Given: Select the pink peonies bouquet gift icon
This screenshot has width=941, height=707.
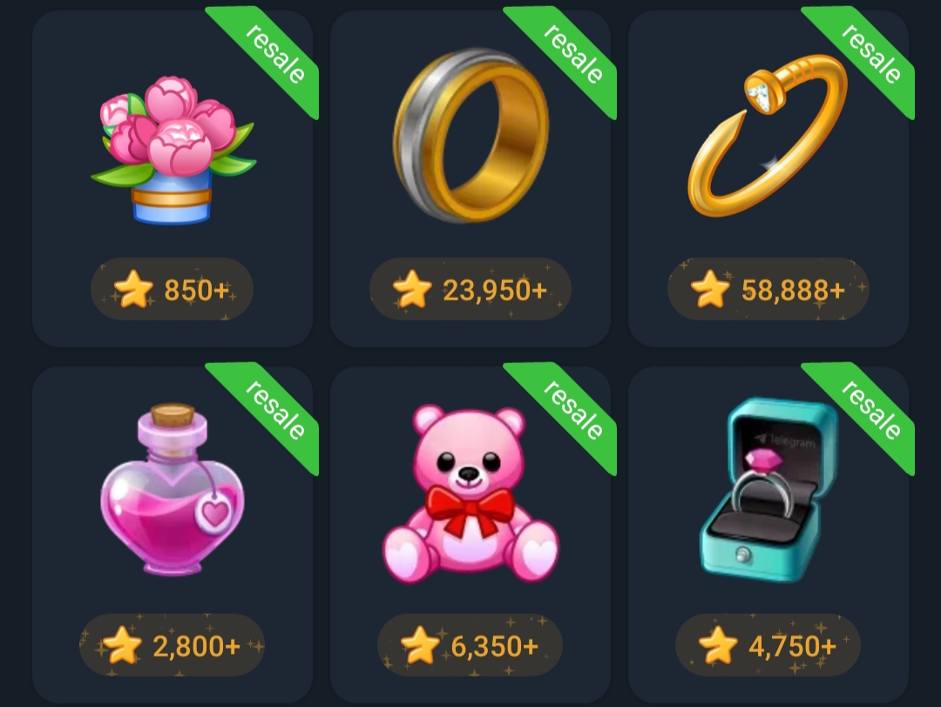Looking at the screenshot, I should 173,150.
